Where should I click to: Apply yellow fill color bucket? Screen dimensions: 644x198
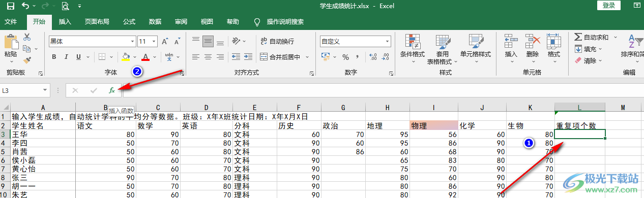[x=126, y=56]
